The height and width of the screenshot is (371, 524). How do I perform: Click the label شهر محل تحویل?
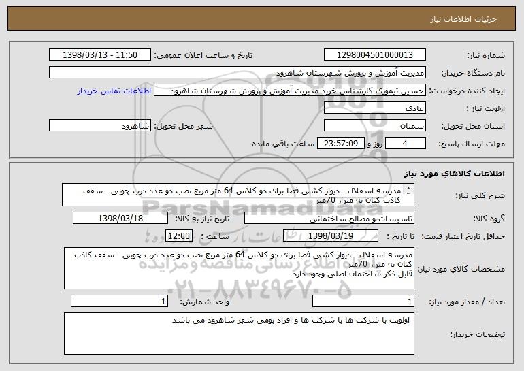coord(183,127)
